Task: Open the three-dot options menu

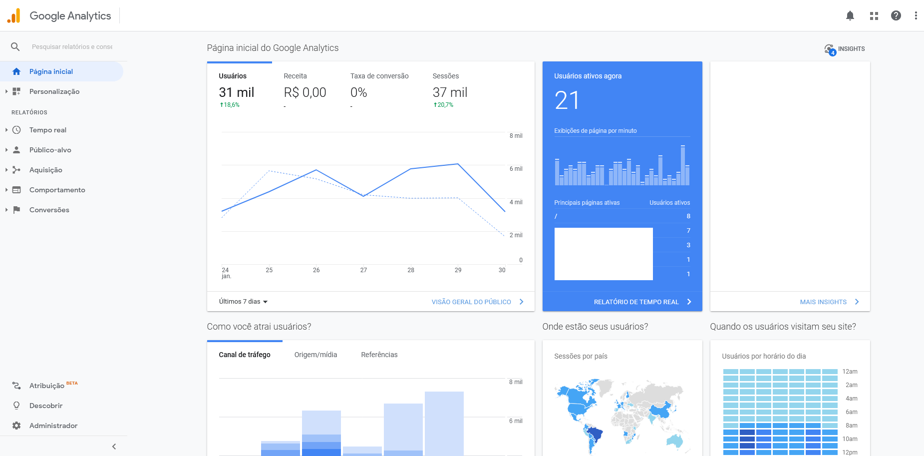Action: (x=916, y=15)
